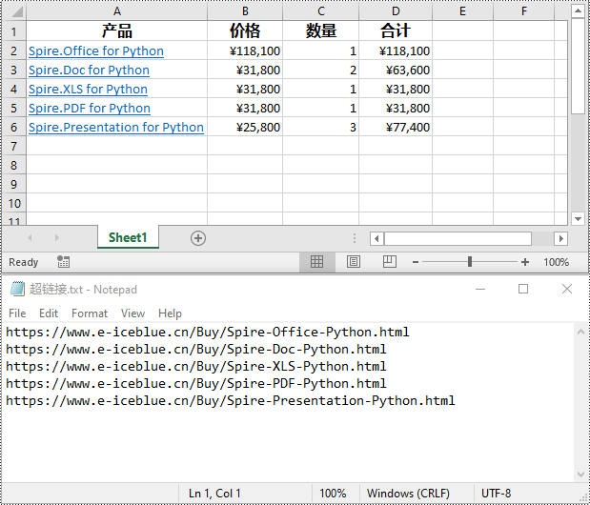Viewport: 590px width, 505px height.
Task: Click the Spire-Presentation-Python.html URL line
Action: point(231,401)
